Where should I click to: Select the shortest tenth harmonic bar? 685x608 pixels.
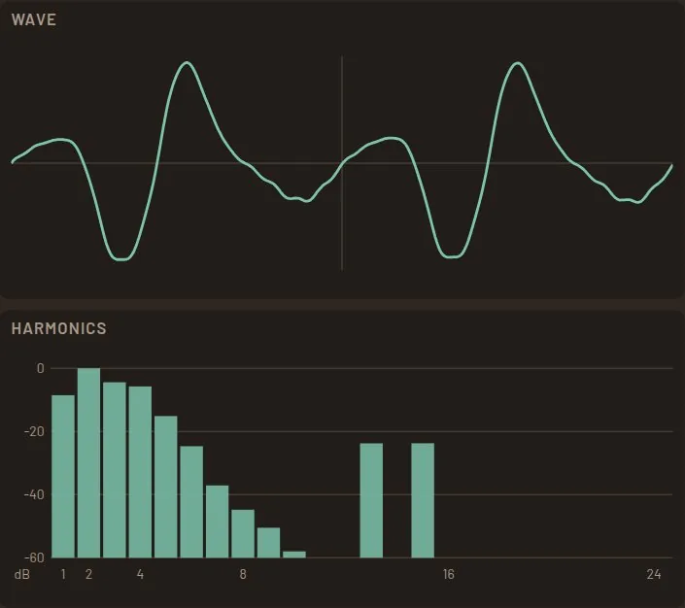[x=294, y=555]
